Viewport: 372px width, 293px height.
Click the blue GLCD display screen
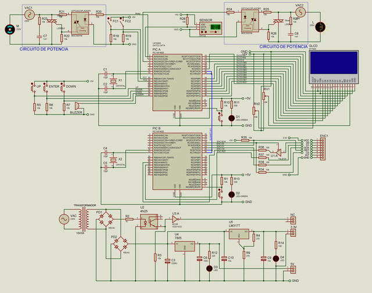pos(334,63)
